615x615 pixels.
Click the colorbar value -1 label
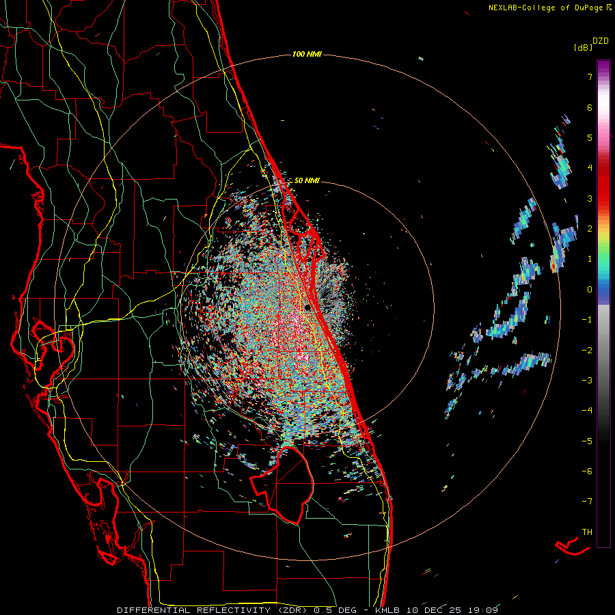[x=587, y=320]
